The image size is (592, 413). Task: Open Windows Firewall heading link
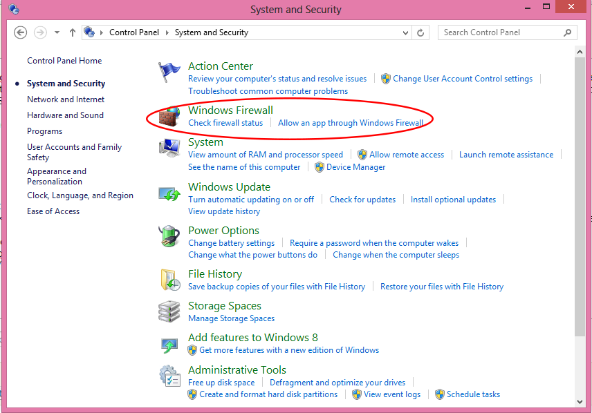coord(230,110)
